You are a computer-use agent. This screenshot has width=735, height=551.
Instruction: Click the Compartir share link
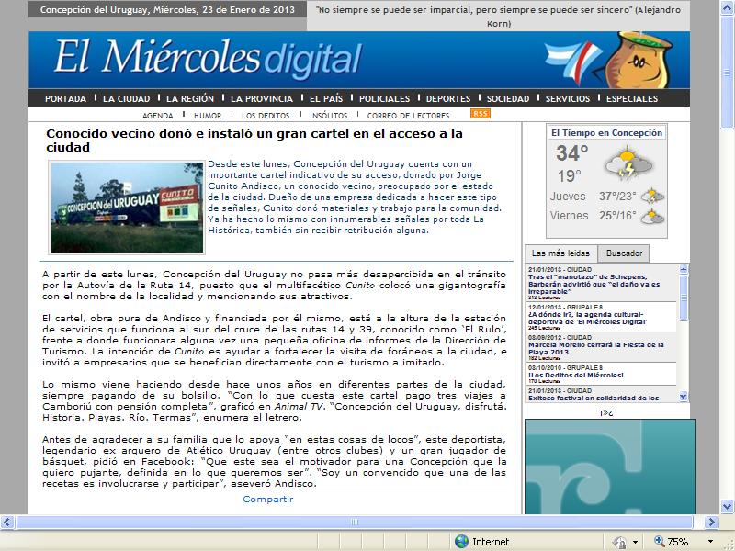click(x=267, y=500)
